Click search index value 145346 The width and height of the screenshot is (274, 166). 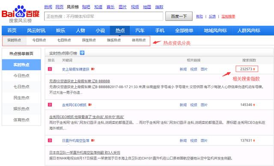[x=246, y=105]
